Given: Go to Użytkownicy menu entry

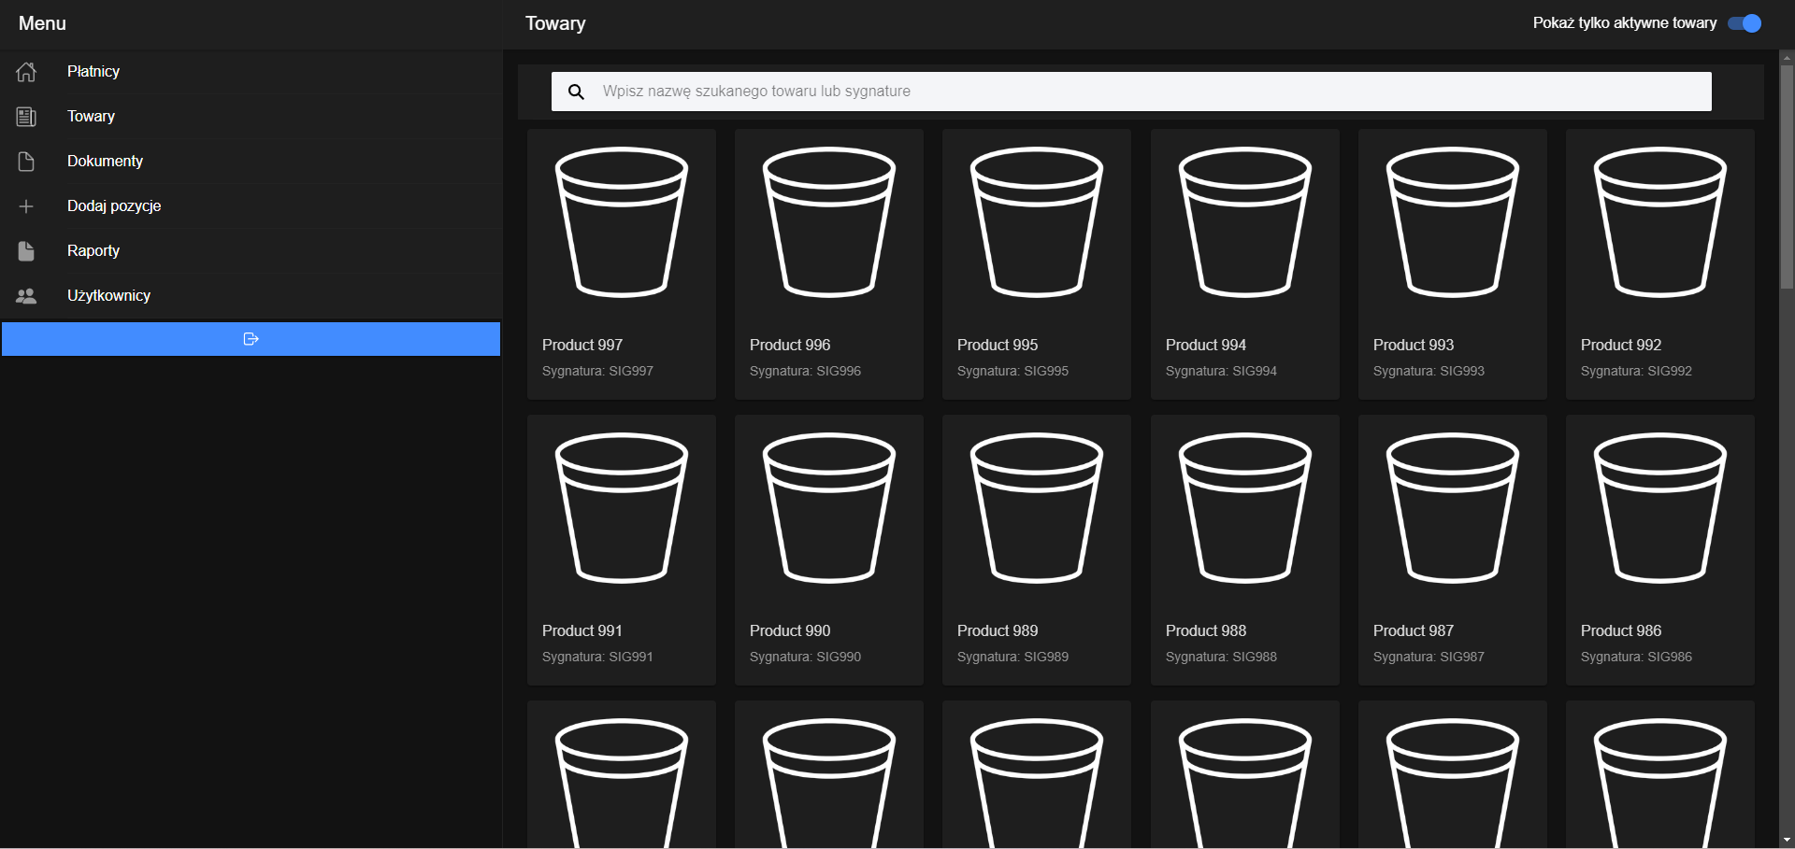Looking at the screenshot, I should click(108, 296).
